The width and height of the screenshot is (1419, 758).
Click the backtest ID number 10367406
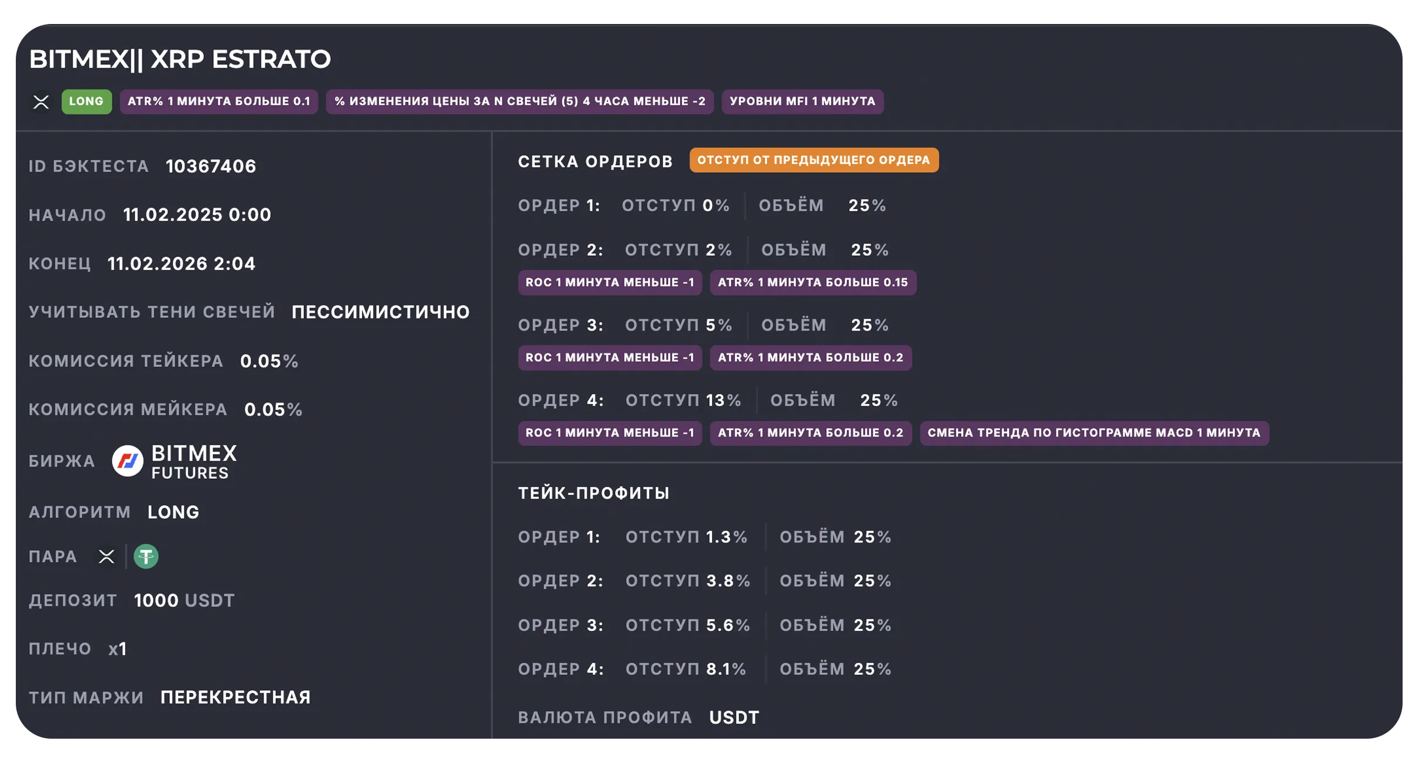tap(210, 166)
